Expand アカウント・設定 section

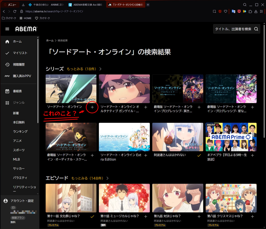coord(22,201)
